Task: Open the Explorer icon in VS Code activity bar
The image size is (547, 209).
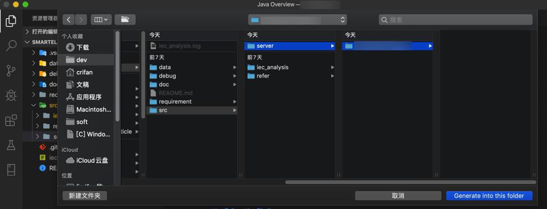Action: (x=11, y=21)
